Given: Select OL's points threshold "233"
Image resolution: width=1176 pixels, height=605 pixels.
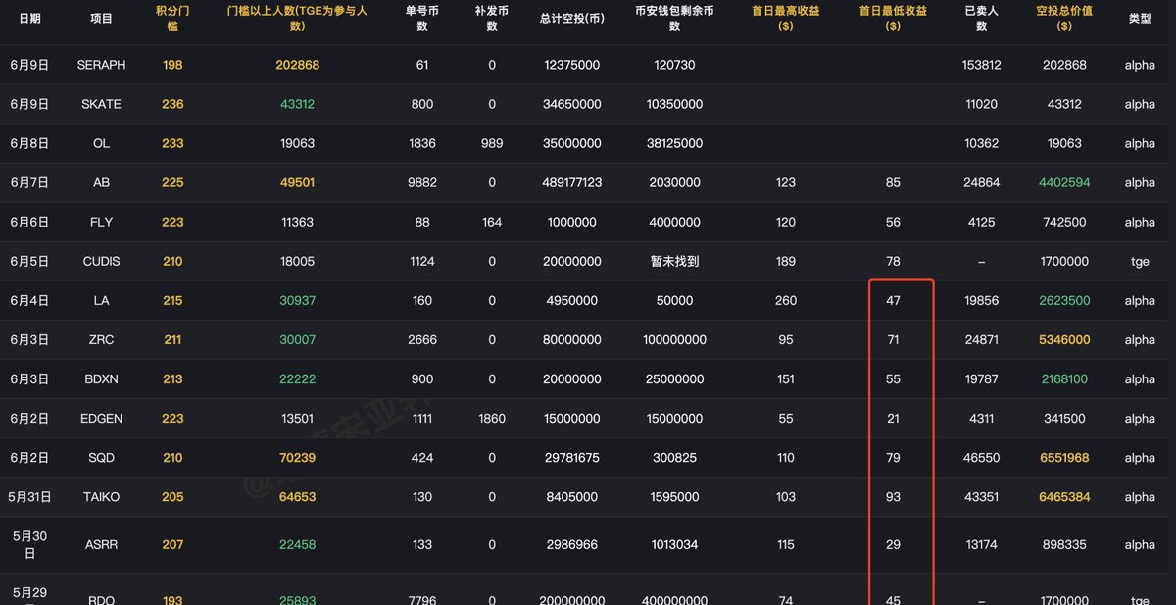Looking at the screenshot, I should pos(172,143).
